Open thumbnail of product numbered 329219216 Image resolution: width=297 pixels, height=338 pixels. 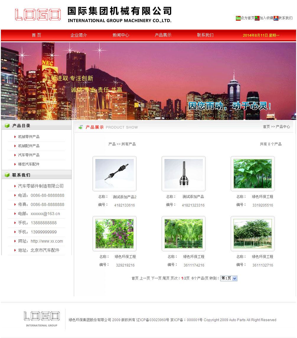[x=115, y=234]
